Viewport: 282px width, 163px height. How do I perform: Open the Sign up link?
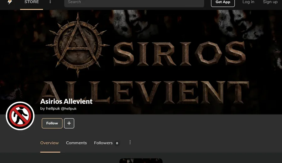point(270,2)
